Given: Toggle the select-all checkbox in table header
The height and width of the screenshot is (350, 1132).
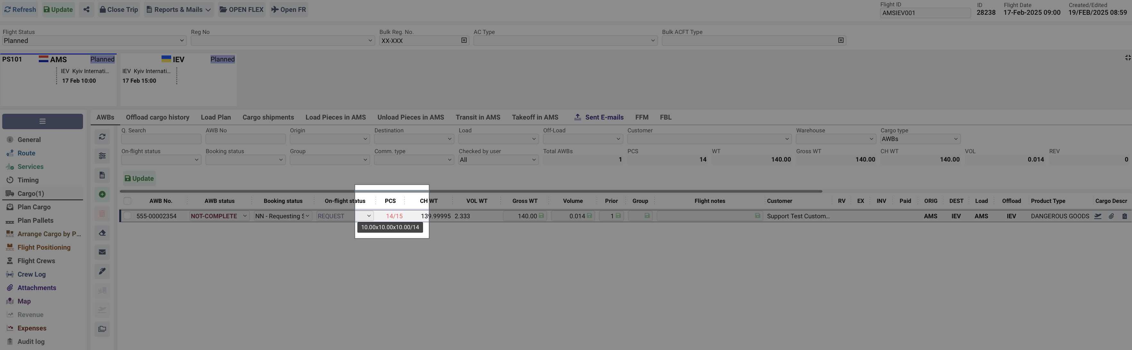Looking at the screenshot, I should [x=128, y=201].
